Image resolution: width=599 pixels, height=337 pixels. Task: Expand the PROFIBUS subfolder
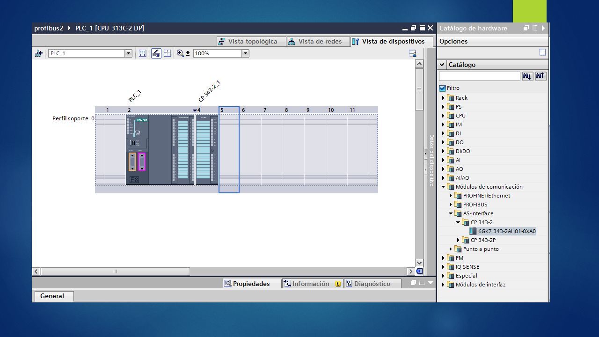[x=451, y=205]
